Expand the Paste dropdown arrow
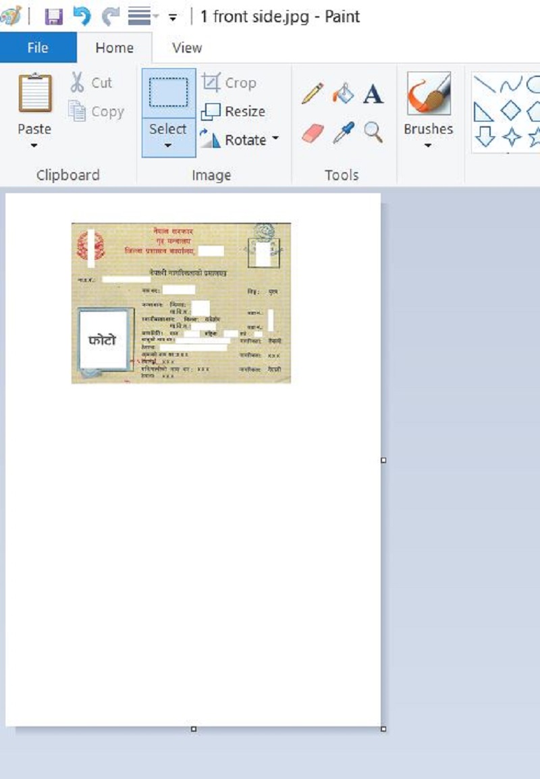Screen dimensions: 540x779 click(x=34, y=145)
